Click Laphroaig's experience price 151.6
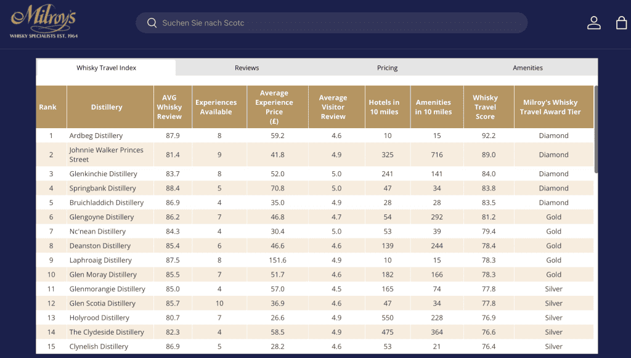 click(278, 260)
